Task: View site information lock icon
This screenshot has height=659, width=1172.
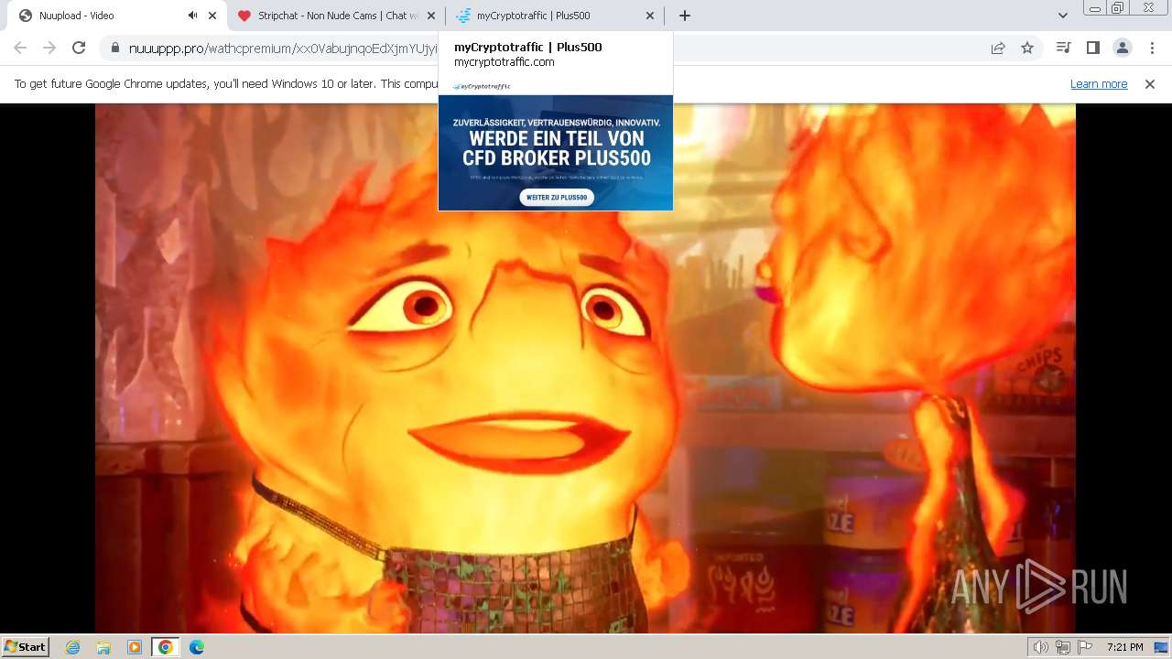Action: point(115,49)
